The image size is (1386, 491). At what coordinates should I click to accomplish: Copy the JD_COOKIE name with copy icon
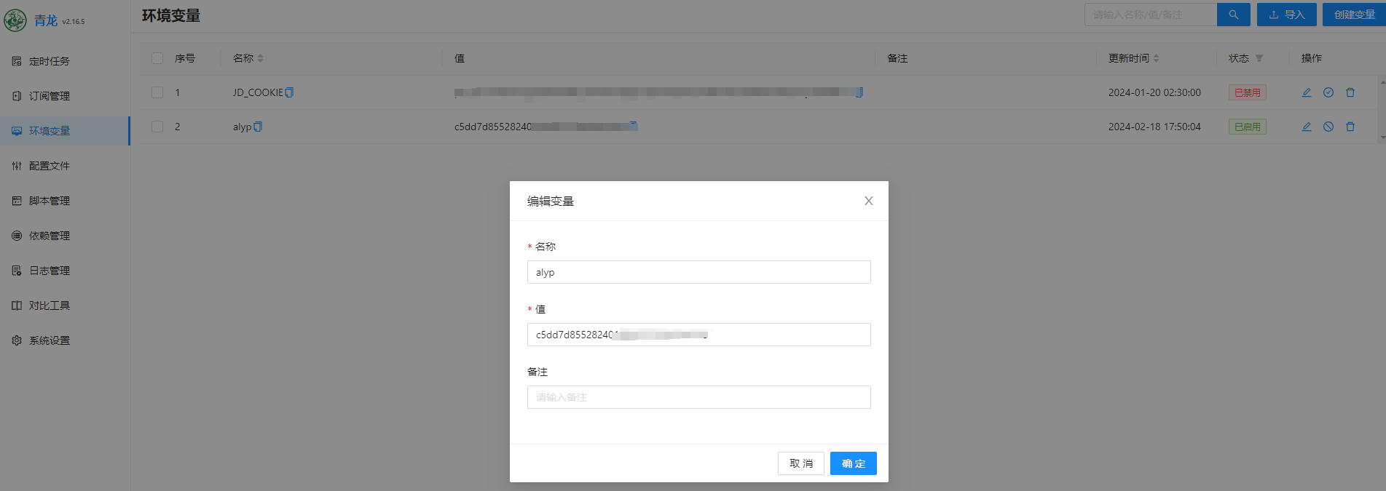[289, 92]
